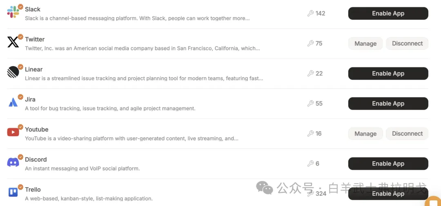Image resolution: width=441 pixels, height=206 pixels.
Task: Select the Jira app title
Action: pos(30,99)
